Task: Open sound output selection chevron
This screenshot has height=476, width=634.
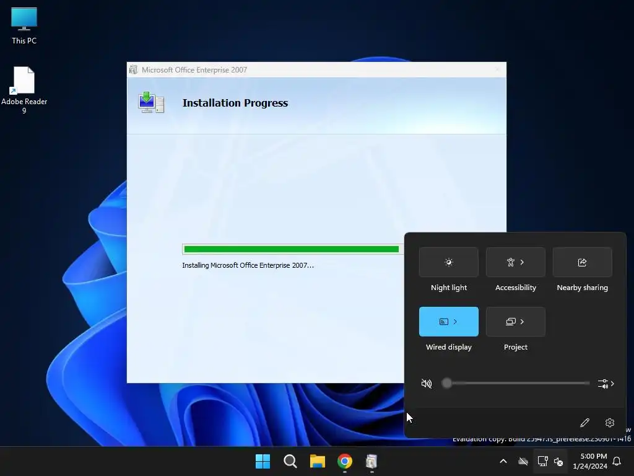Action: [606, 383]
